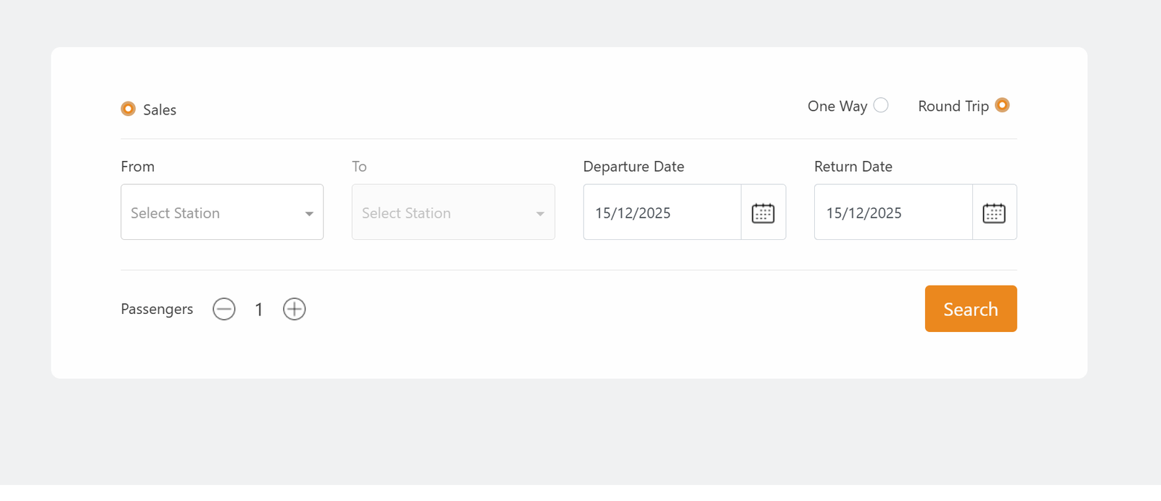Click the Departure Date text field

(x=660, y=213)
